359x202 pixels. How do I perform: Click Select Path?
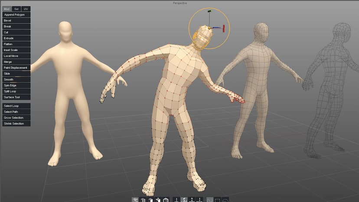(x=16, y=112)
